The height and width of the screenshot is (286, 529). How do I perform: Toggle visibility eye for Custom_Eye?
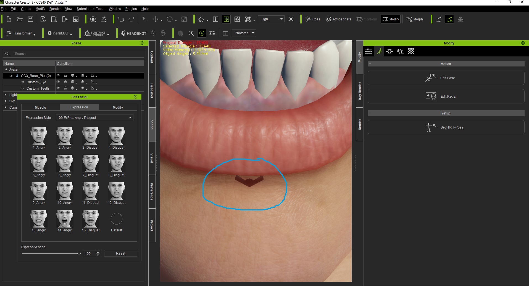pyautogui.click(x=58, y=82)
